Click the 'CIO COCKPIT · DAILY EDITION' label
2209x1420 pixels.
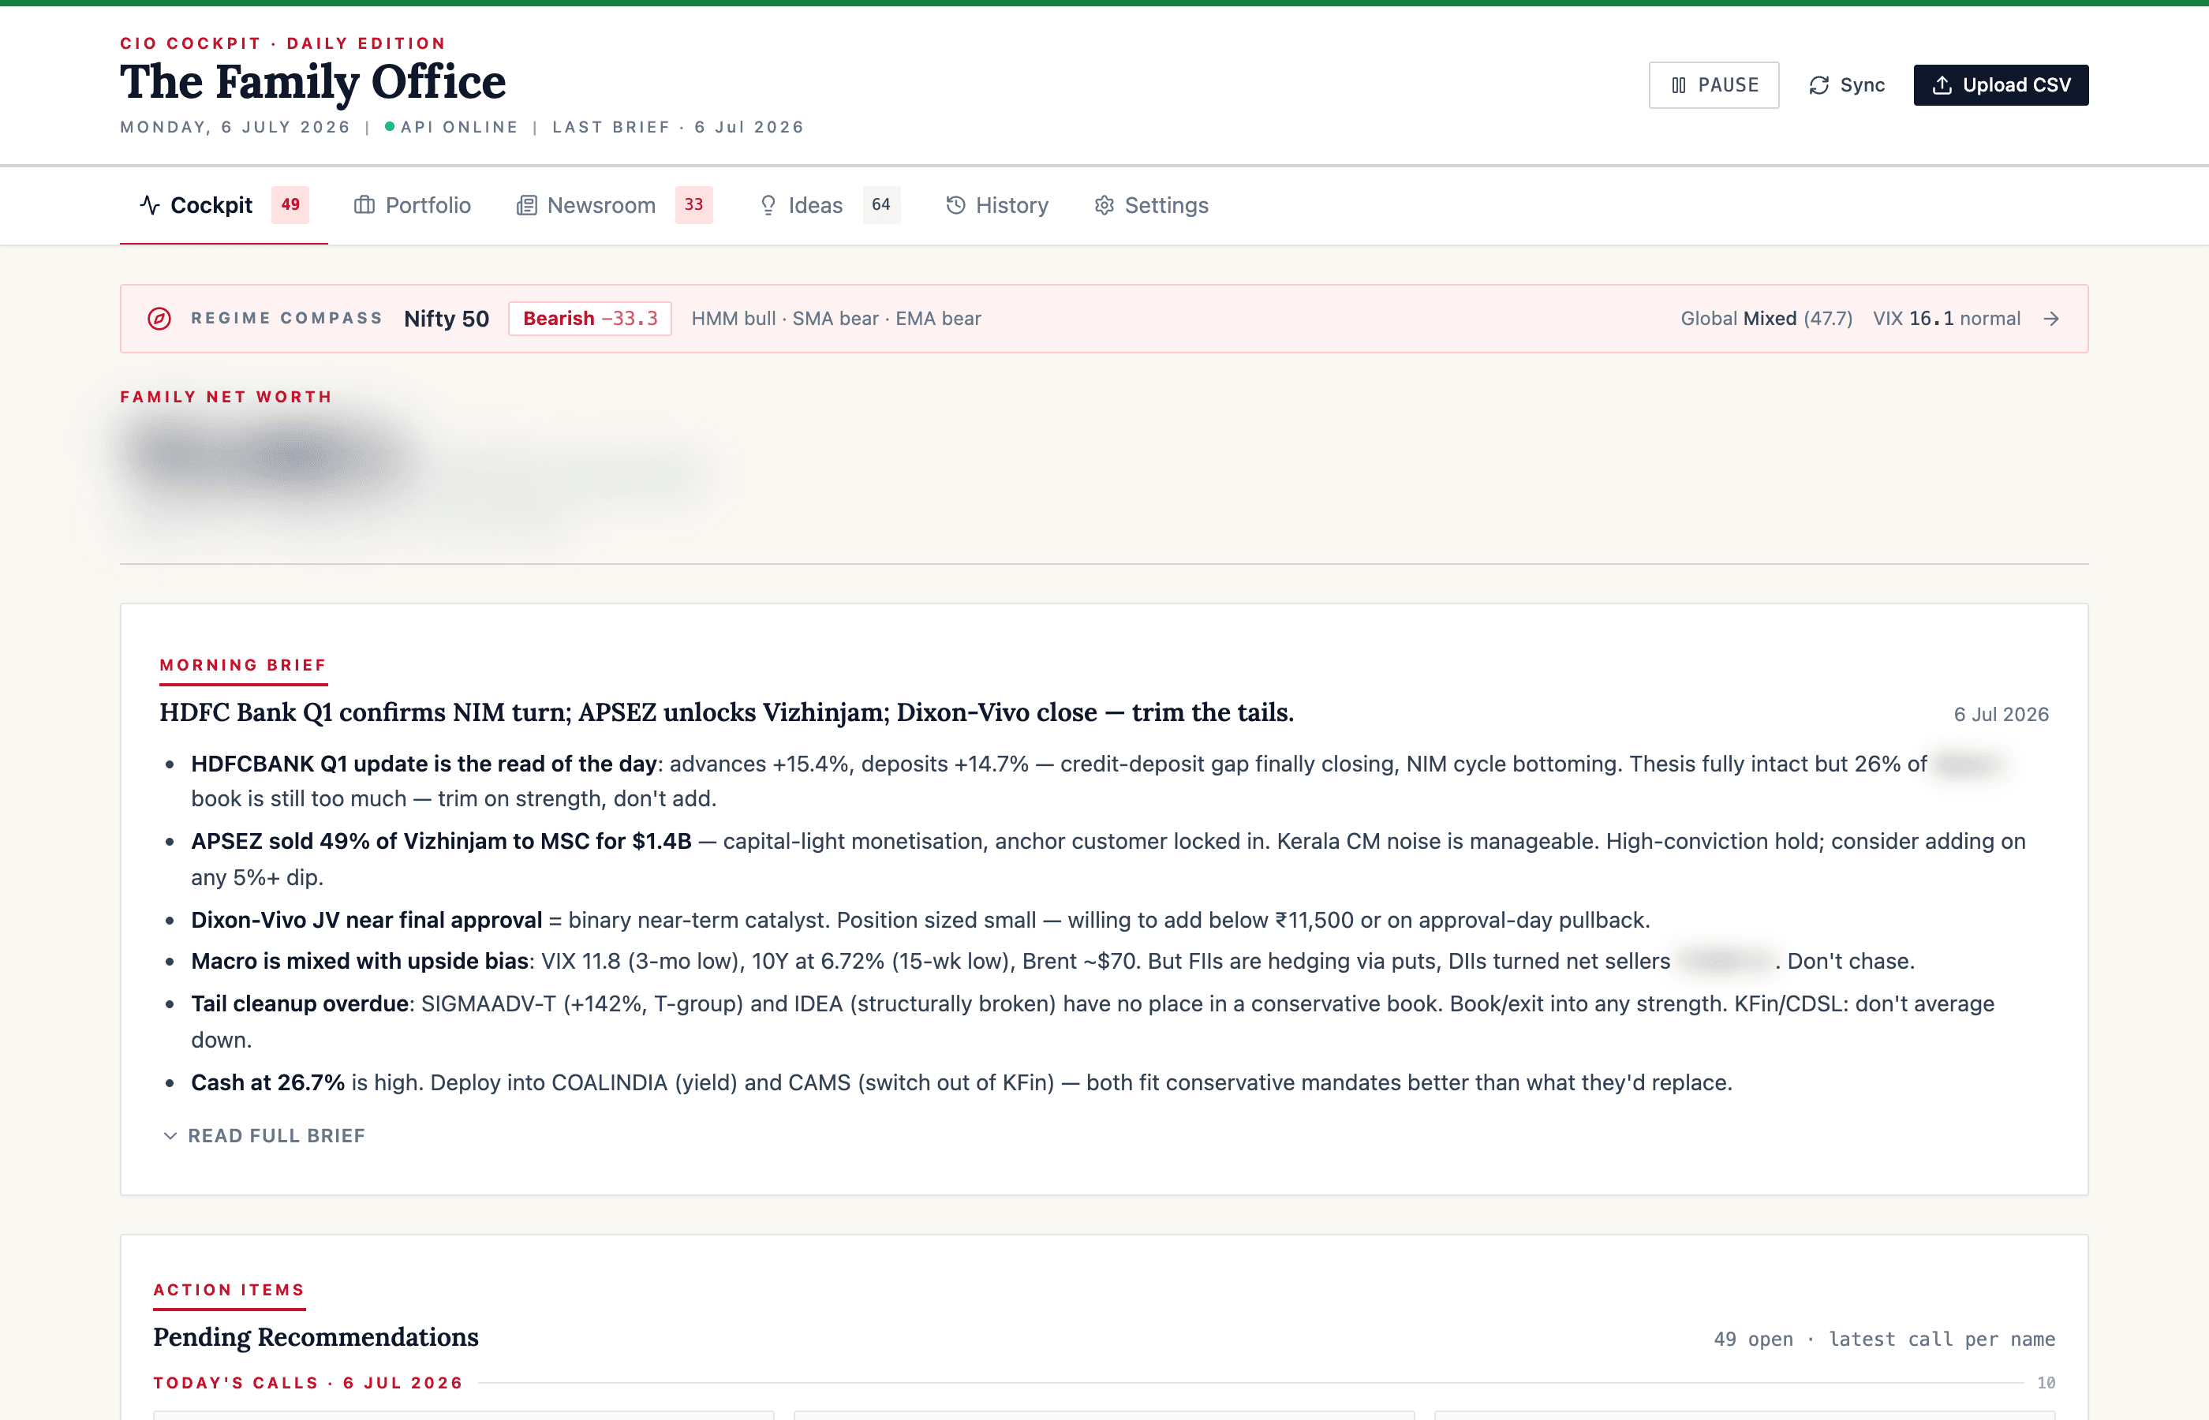tap(283, 43)
